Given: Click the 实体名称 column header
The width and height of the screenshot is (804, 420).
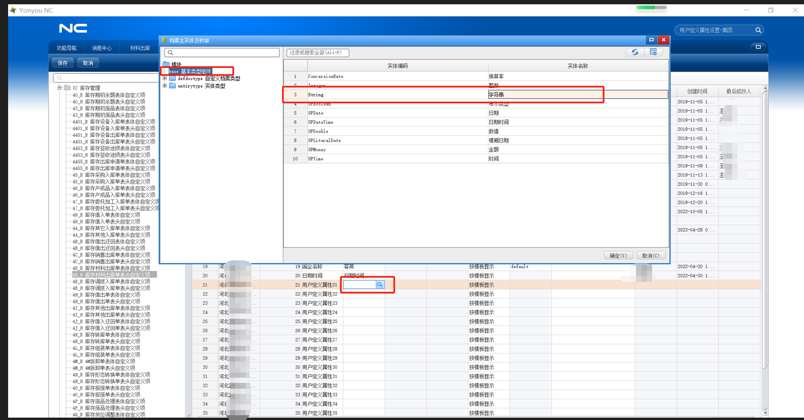Looking at the screenshot, I should 578,66.
